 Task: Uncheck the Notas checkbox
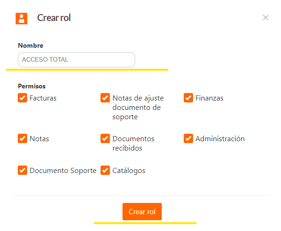coord(22,138)
